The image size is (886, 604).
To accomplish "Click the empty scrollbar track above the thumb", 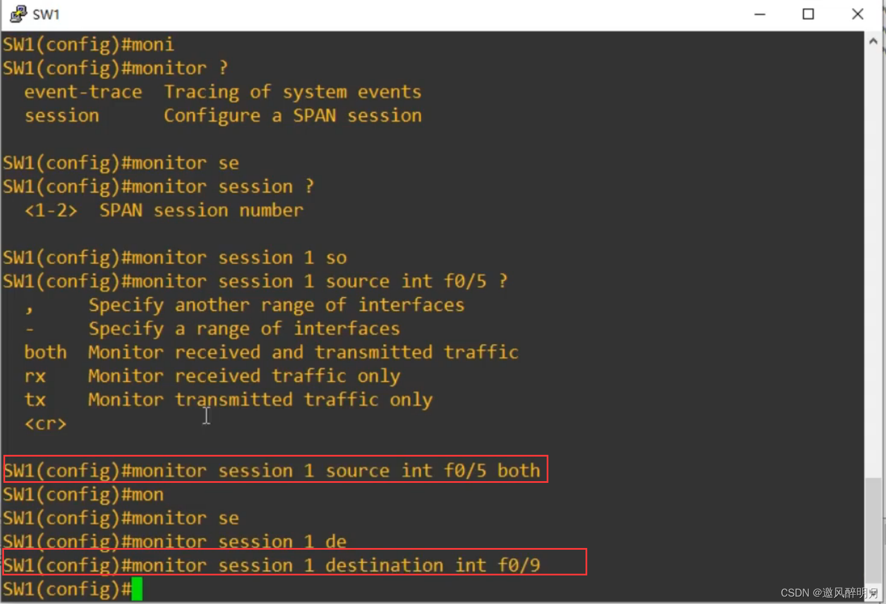I will click(x=873, y=257).
